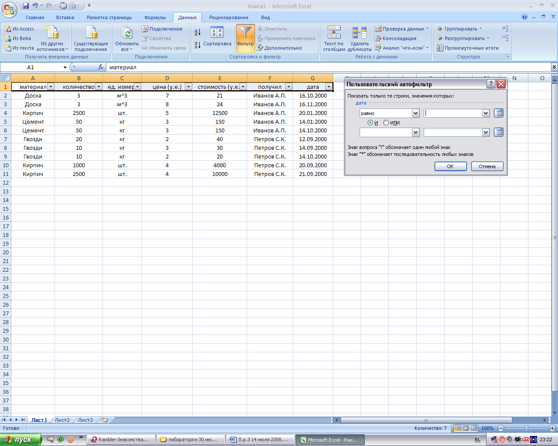Confirm autofilter with ОК

pos(450,166)
